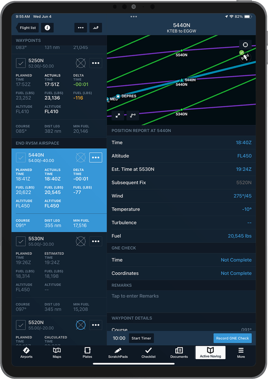Screen dimensions: 268x379
Task: Select Active Navlog tab
Action: [211, 353]
